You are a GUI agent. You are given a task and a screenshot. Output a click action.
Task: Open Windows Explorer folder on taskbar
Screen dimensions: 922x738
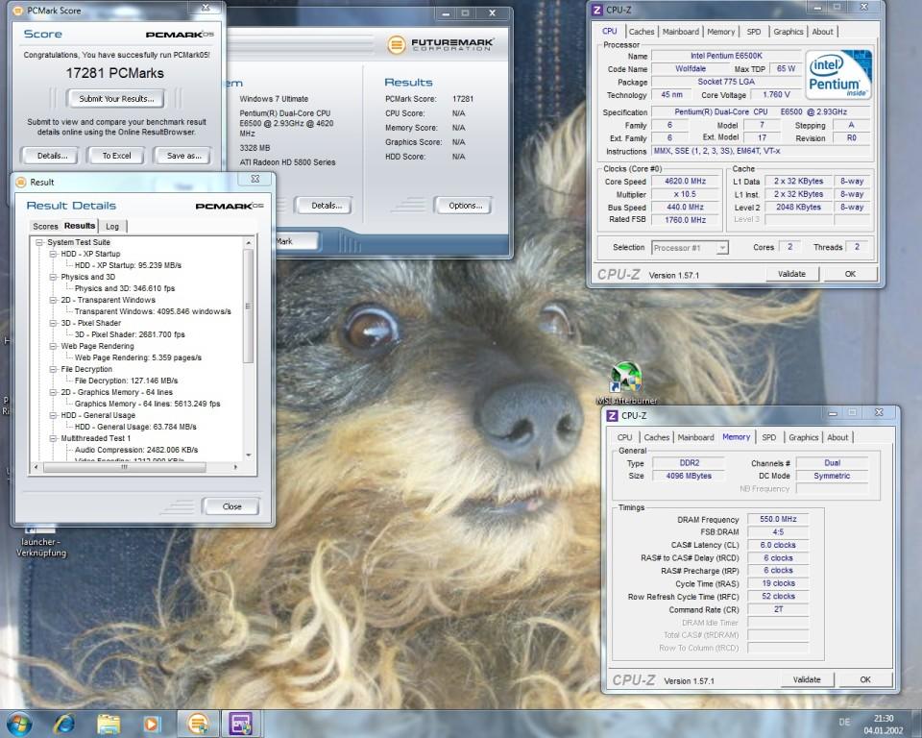(x=109, y=724)
